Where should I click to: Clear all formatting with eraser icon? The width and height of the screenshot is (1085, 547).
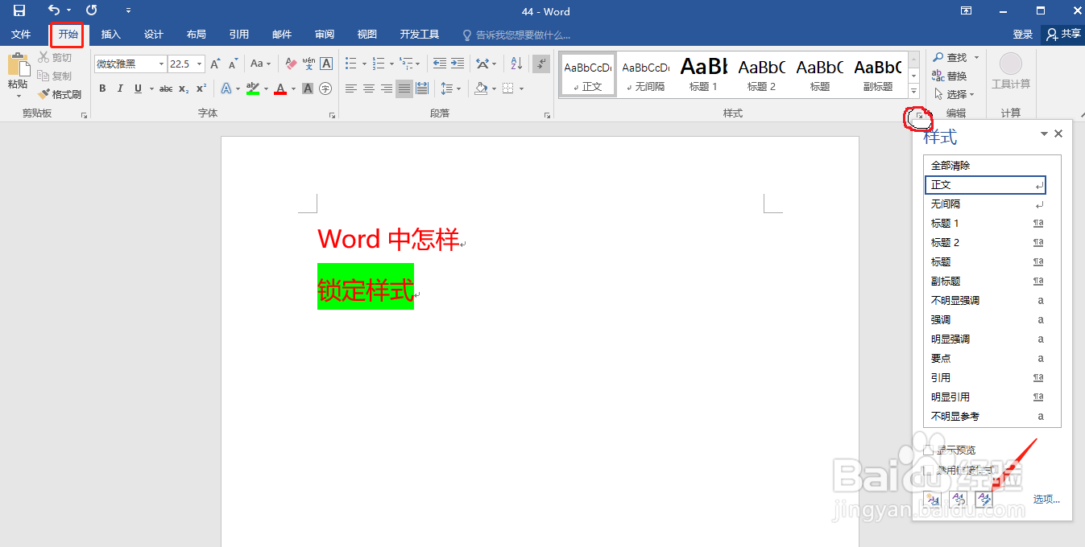292,64
